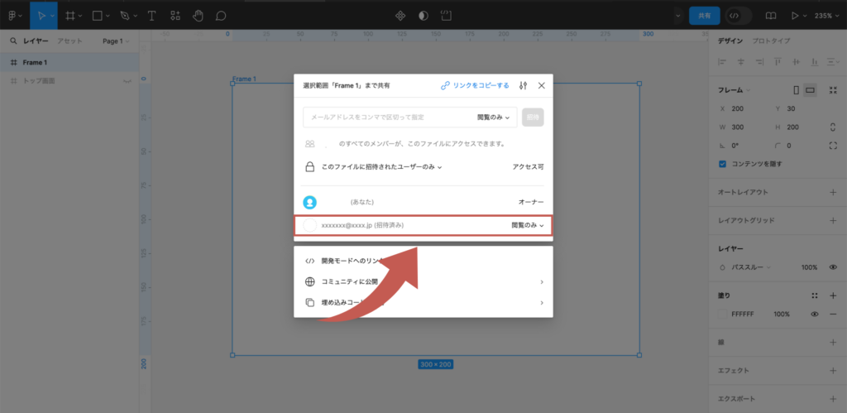Toggle the コンテンツを隠す checkbox
Viewport: 847px width, 413px height.
tap(723, 163)
